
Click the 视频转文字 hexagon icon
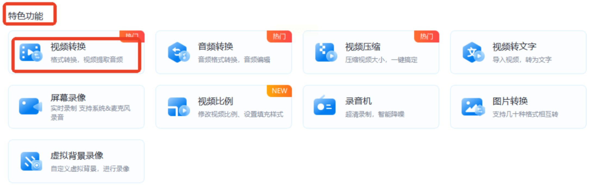point(473,52)
